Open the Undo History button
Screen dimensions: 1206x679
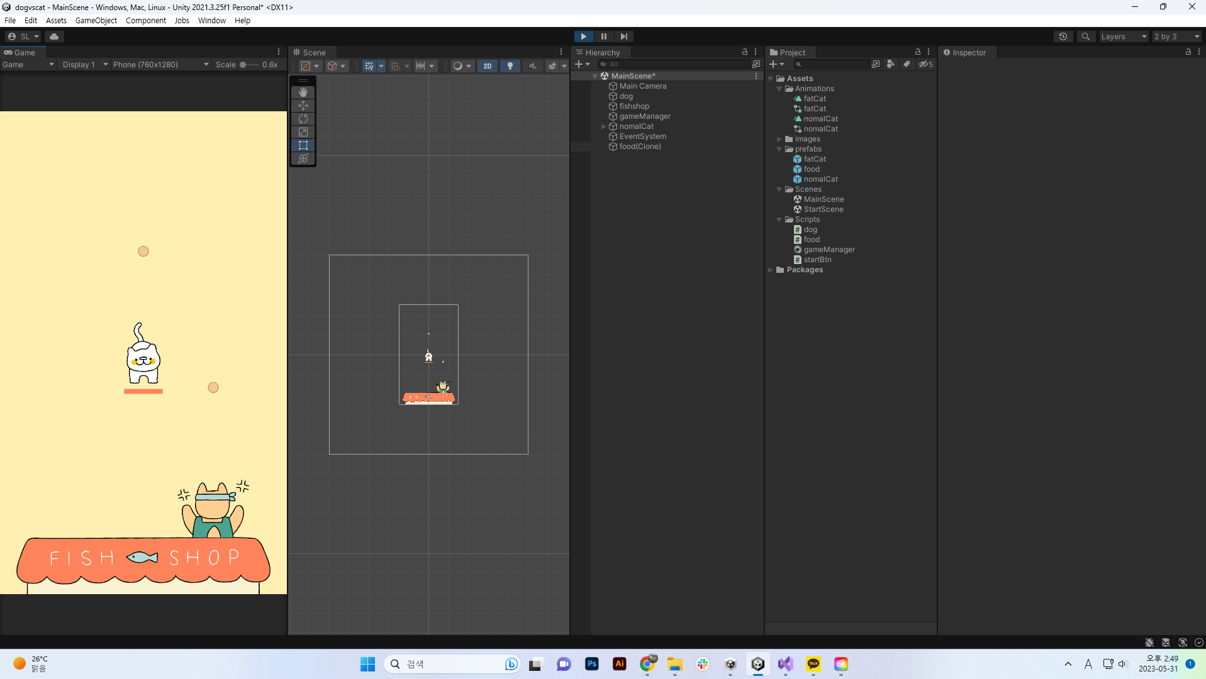1063,36
